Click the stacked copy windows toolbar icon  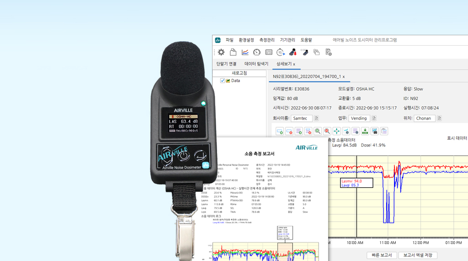click(x=316, y=52)
